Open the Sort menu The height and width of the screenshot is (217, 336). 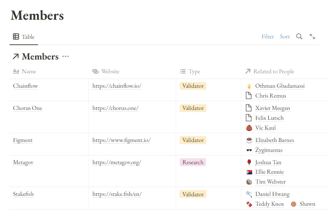pos(285,37)
